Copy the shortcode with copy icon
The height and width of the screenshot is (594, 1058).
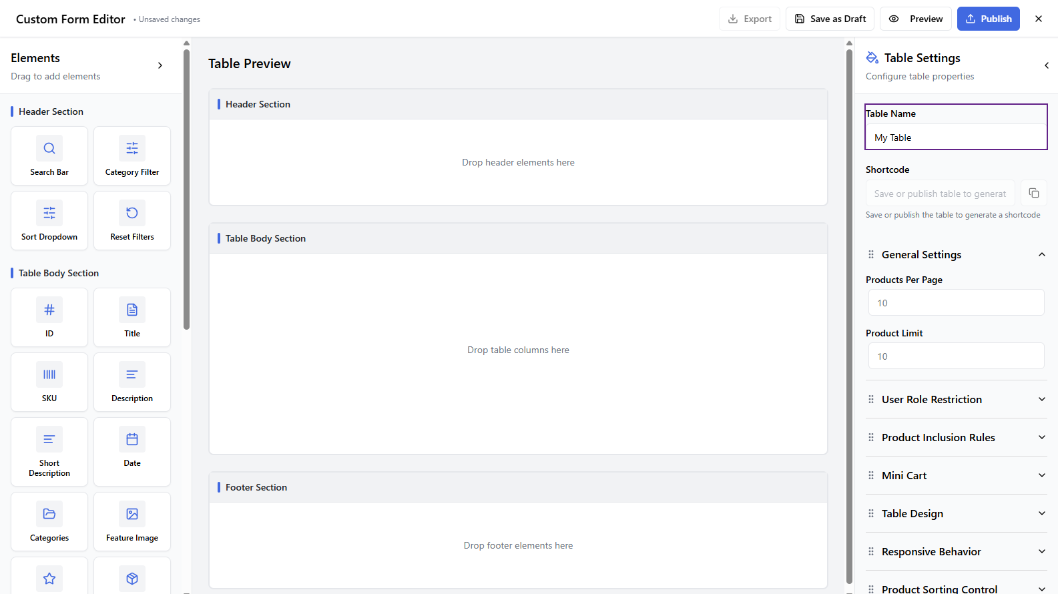[1033, 193]
